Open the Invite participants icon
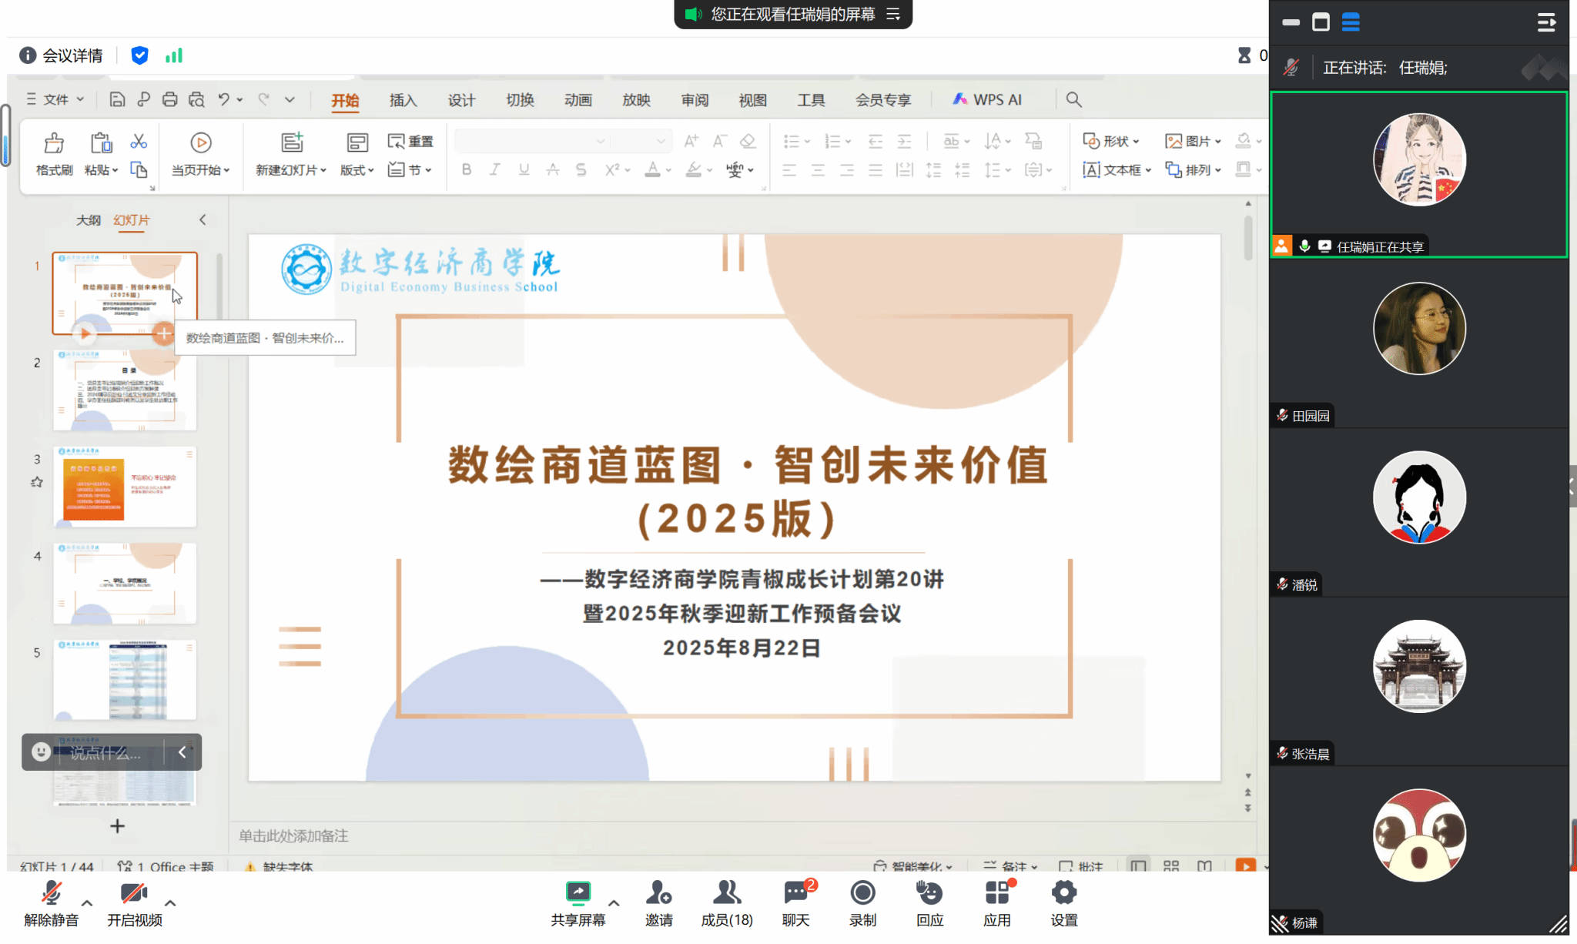The height and width of the screenshot is (944, 1577). (658, 894)
